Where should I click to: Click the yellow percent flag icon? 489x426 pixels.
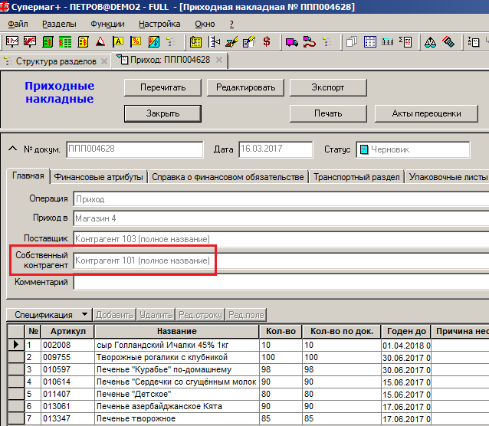click(136, 41)
